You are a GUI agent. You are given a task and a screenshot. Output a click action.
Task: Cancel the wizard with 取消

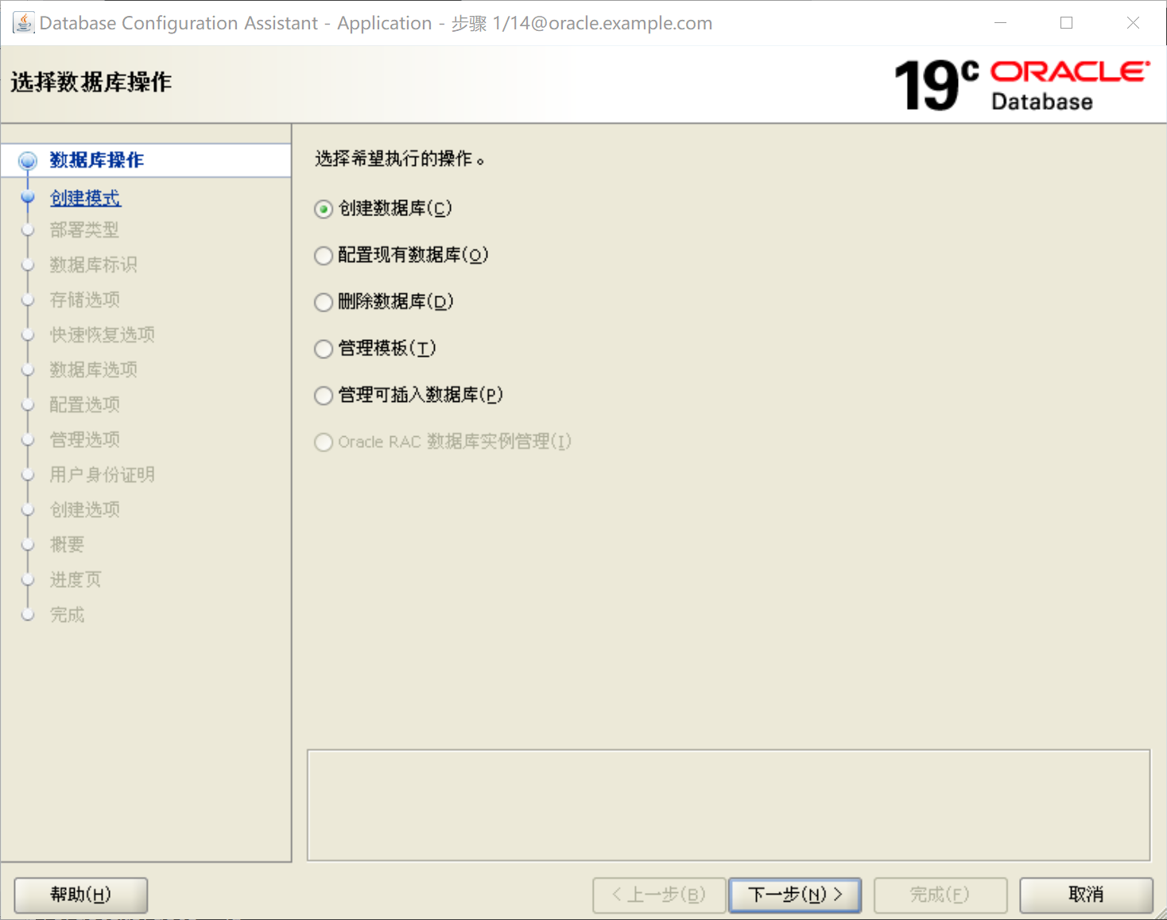click(1086, 895)
